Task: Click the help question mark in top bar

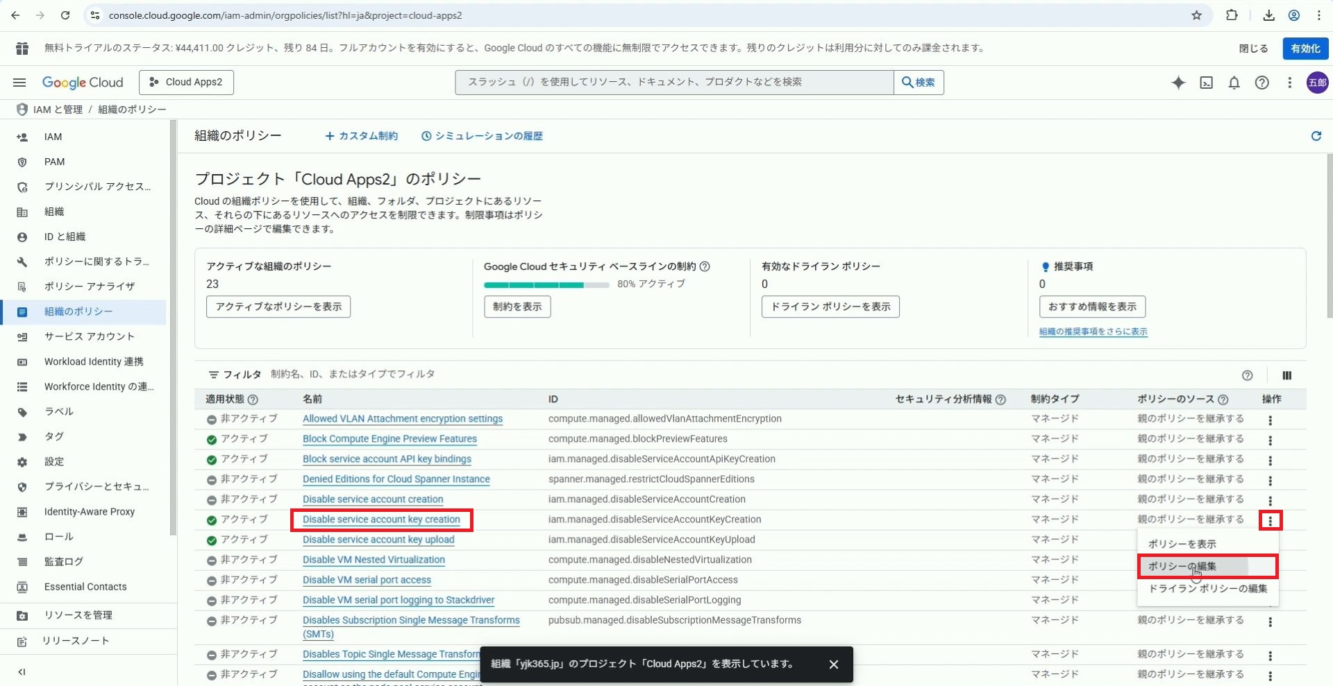Action: pyautogui.click(x=1261, y=83)
